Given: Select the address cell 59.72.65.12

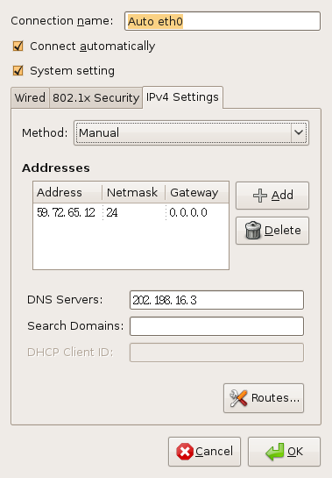Looking at the screenshot, I should pos(66,212).
